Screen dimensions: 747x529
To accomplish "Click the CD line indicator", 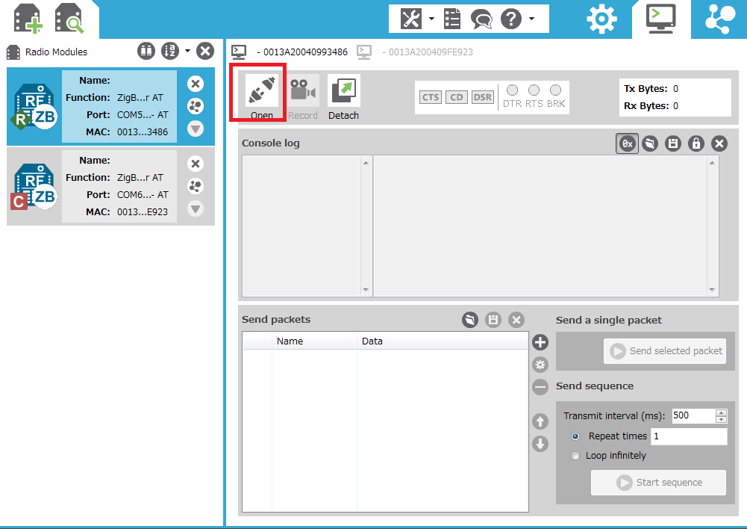I will [457, 97].
